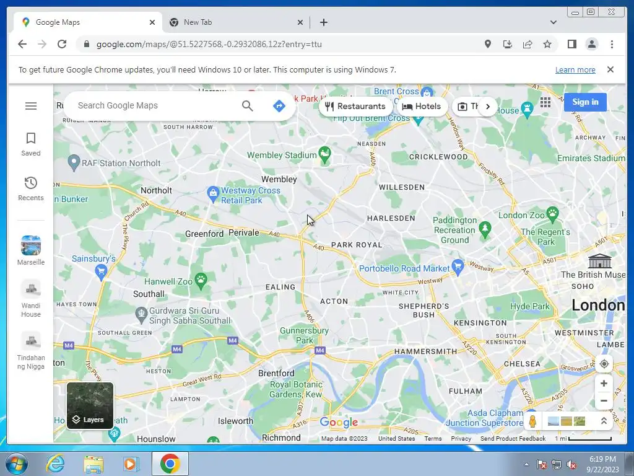
Task: Click the Wembley Stadium marker
Action: click(x=324, y=155)
